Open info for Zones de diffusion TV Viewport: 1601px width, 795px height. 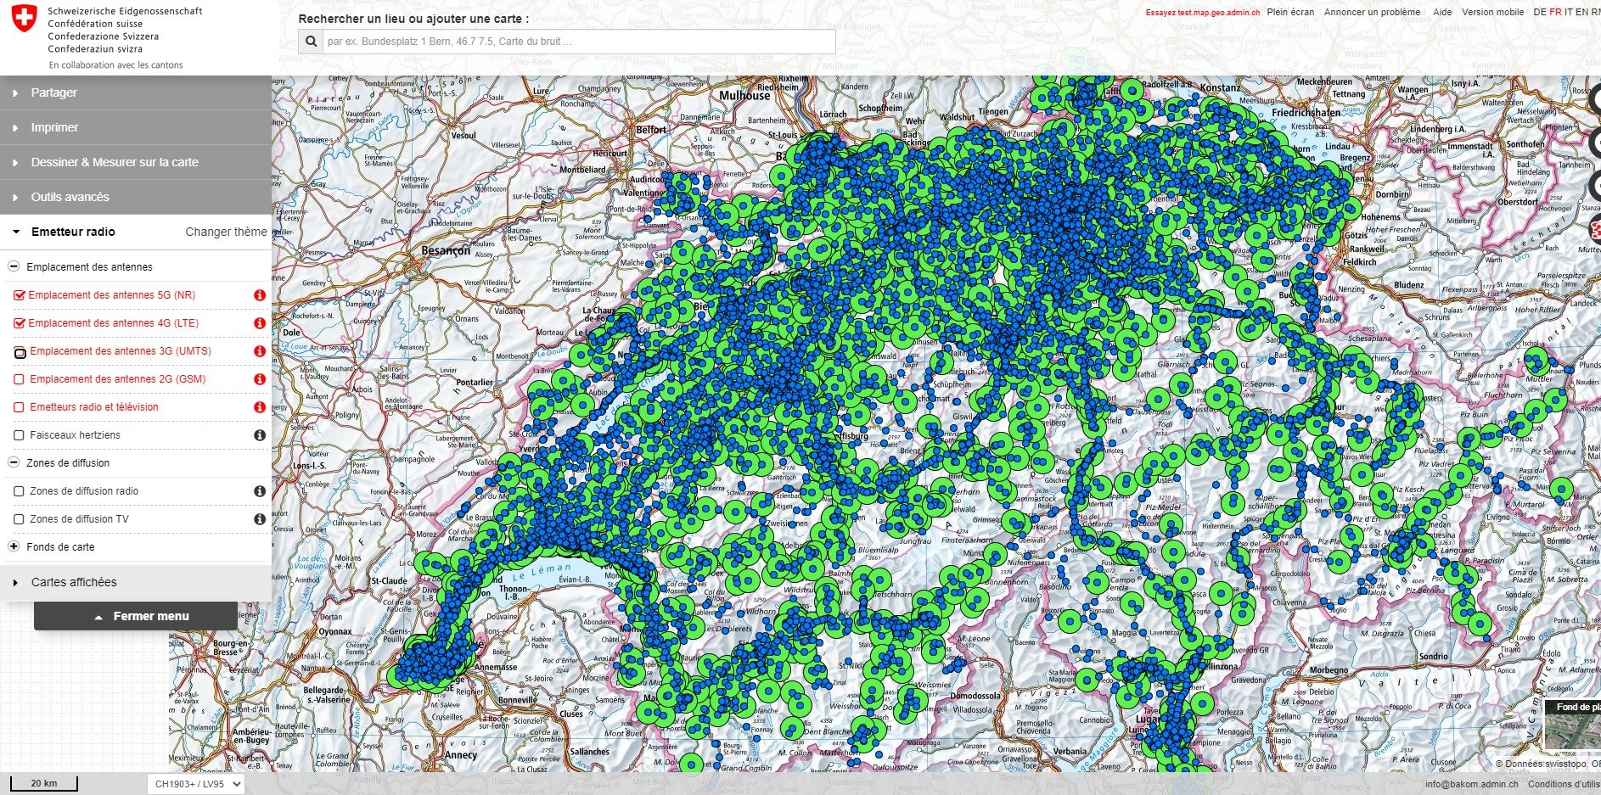261,518
